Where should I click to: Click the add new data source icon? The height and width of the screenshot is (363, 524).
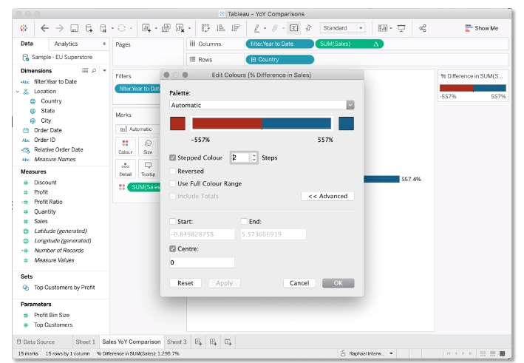[89, 28]
